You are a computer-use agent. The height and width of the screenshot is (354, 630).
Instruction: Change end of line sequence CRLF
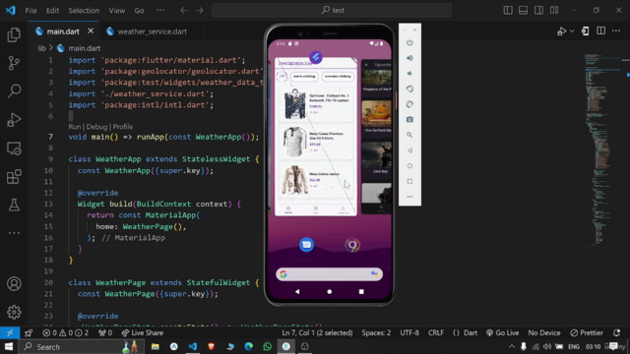(436, 332)
